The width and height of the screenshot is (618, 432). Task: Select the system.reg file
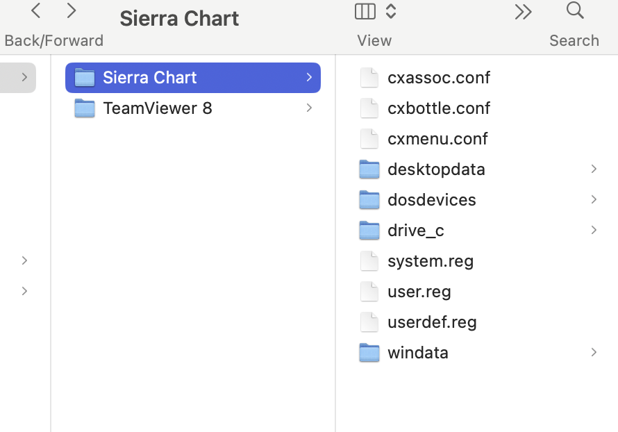point(430,260)
